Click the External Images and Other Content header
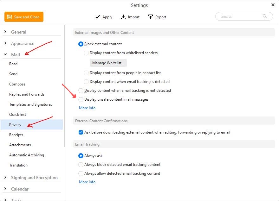The image size is (279, 201). tap(174, 33)
